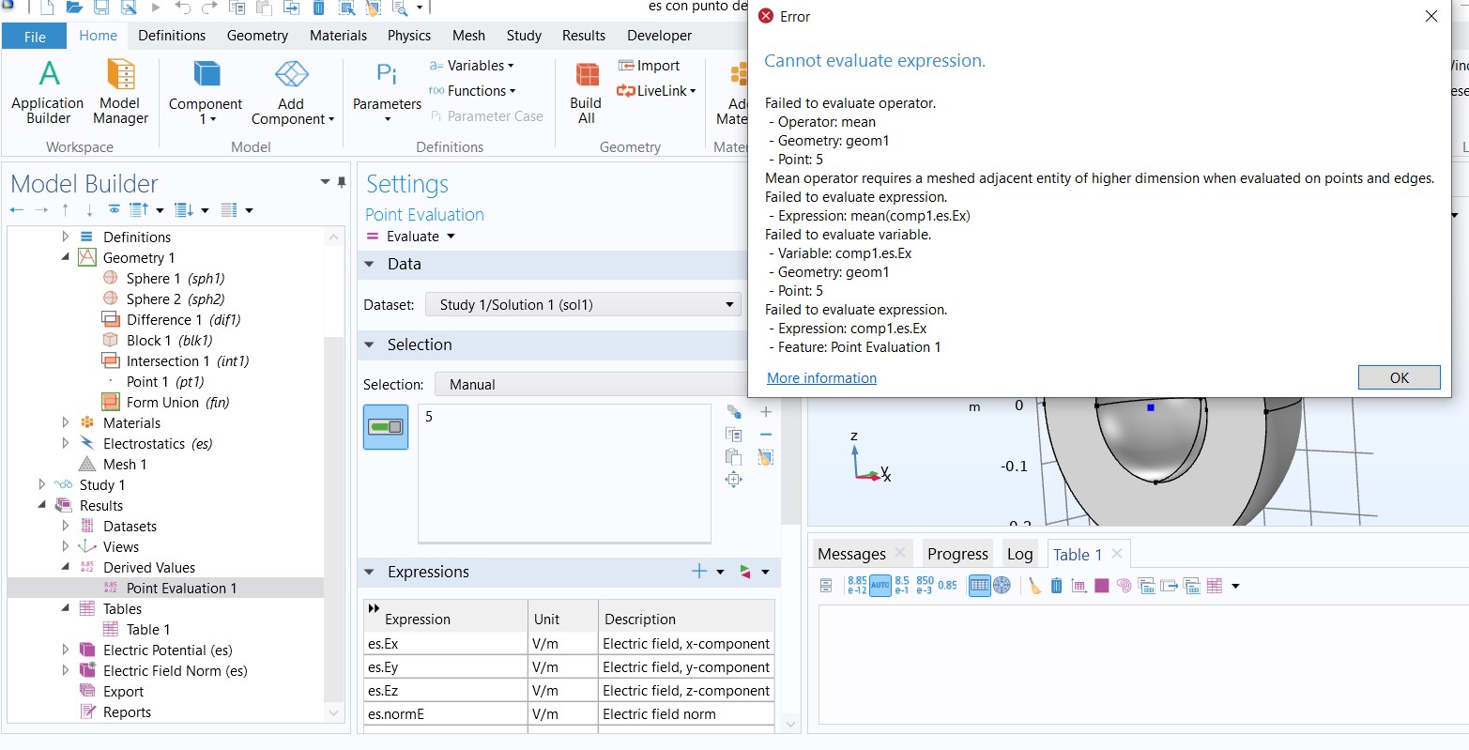Toggle the AUTO notation button in table toolbar
Screen dimensions: 1469x750
pyautogui.click(x=880, y=586)
